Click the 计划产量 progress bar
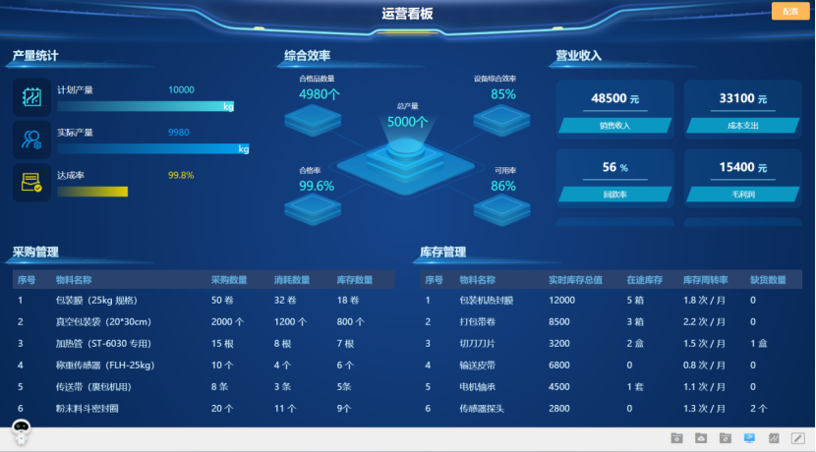Image resolution: width=816 pixels, height=452 pixels. (146, 106)
